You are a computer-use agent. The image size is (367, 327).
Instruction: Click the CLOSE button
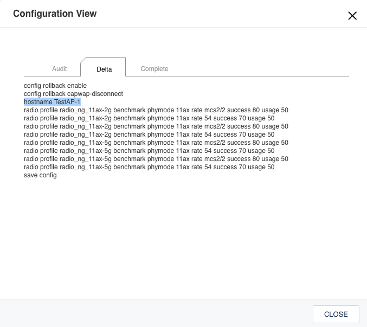(x=336, y=314)
